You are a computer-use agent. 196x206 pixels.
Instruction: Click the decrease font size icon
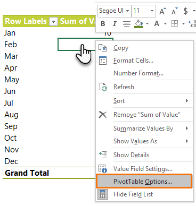tap(174, 11)
